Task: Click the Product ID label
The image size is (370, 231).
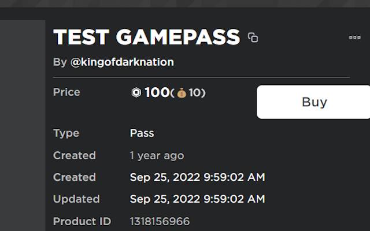Action: (82, 221)
